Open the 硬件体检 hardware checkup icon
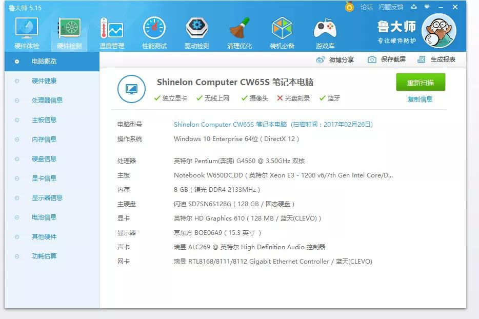This screenshot has height=319, width=479. coord(27,33)
